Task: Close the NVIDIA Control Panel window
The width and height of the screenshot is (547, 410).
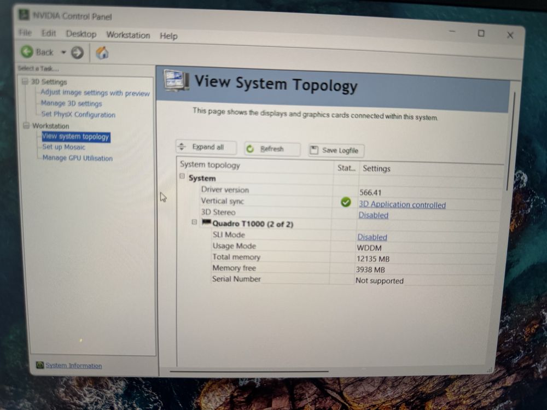Action: click(x=510, y=35)
